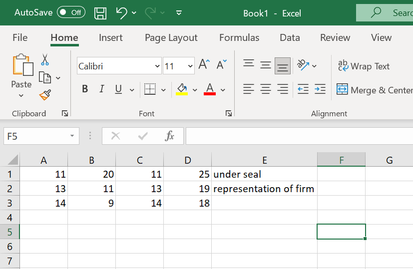Open the Font dialog launcher
The width and height of the screenshot is (413, 269).
(229, 113)
